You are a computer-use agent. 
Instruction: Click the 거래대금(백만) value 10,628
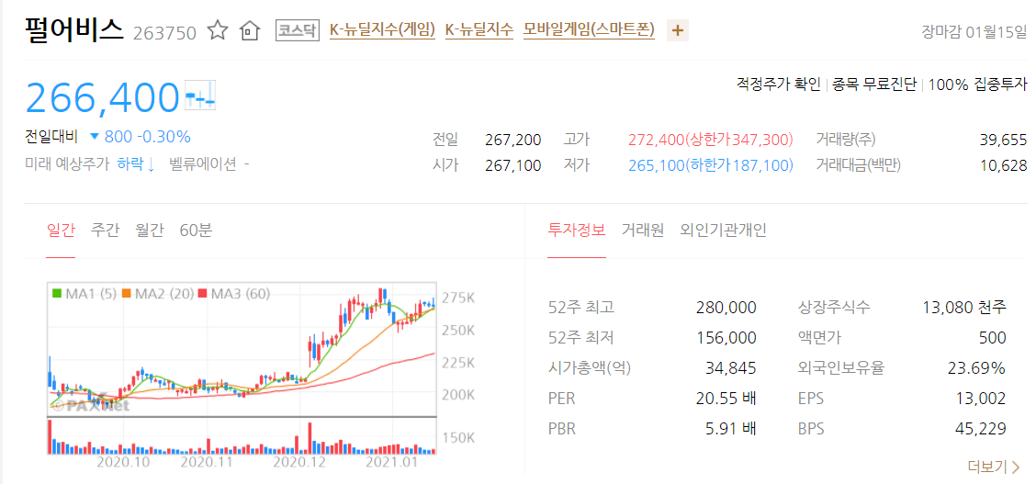coord(1003,165)
